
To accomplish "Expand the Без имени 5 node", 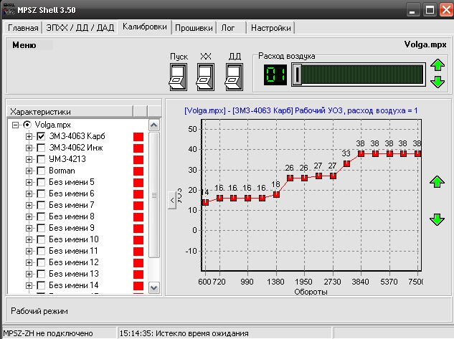I will click(29, 182).
